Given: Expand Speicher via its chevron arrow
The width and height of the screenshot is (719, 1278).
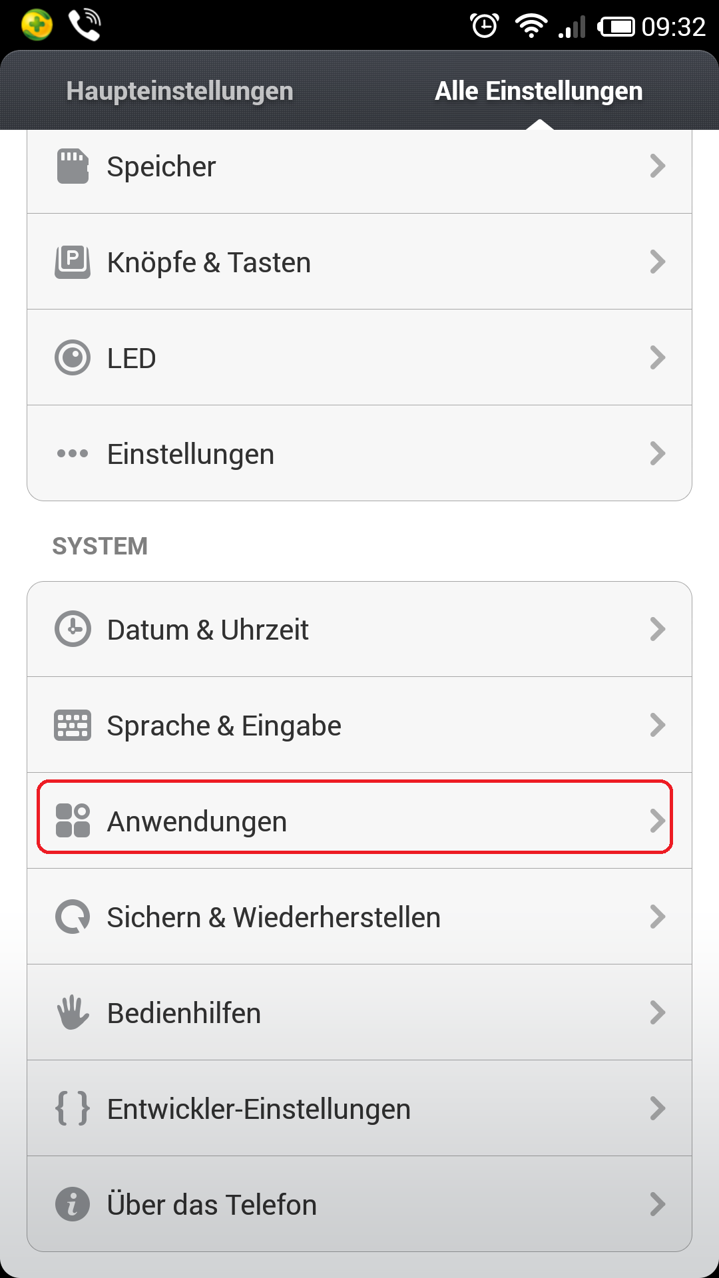Looking at the screenshot, I should click(x=658, y=166).
